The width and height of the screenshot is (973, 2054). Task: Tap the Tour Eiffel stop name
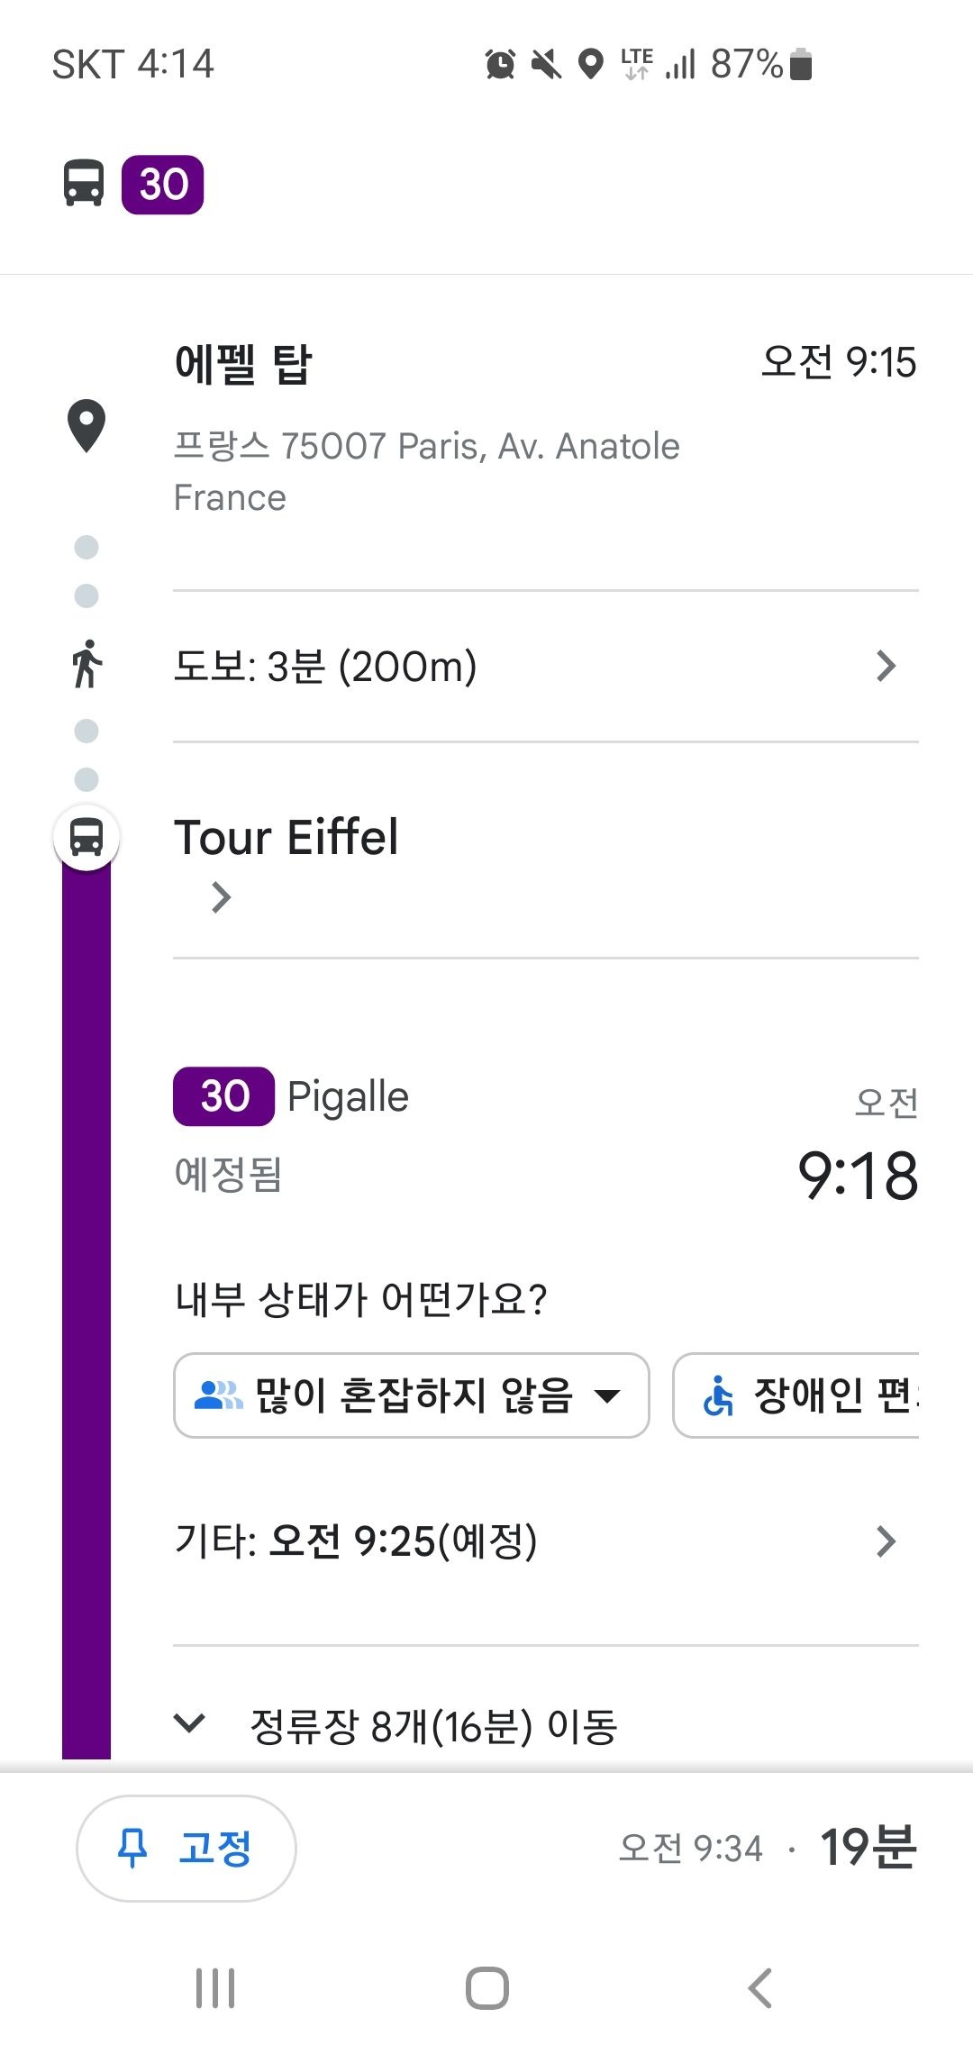(x=286, y=837)
